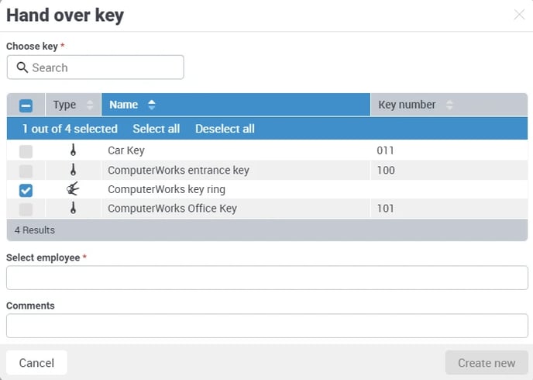This screenshot has width=533, height=380.
Task: Click the magnifier icon in the search box
Action: point(22,67)
